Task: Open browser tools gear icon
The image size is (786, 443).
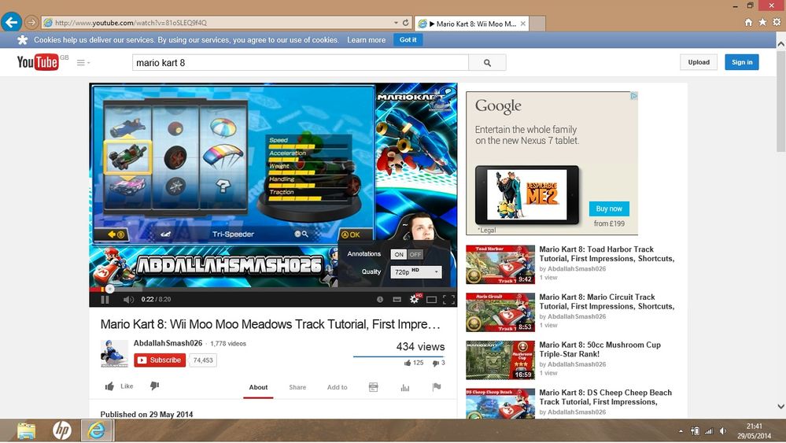Action: click(777, 22)
